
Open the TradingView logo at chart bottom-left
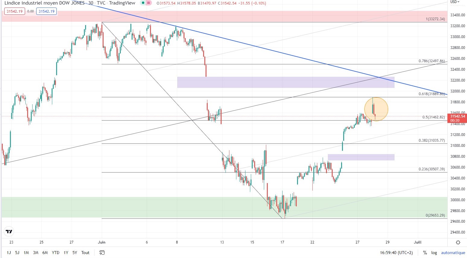click(9, 232)
